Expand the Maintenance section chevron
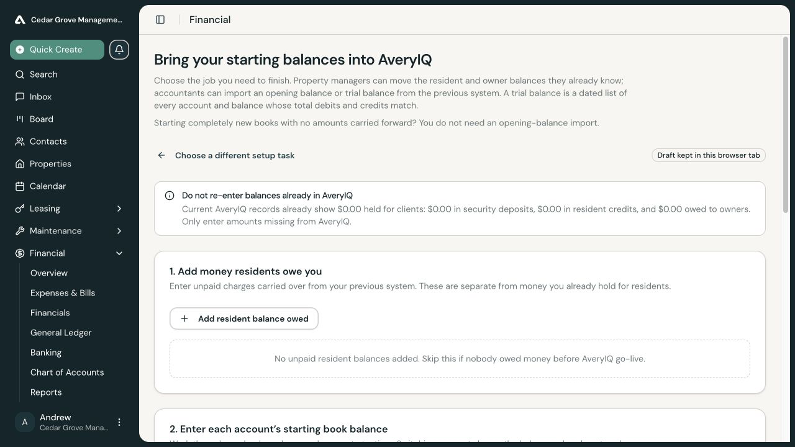This screenshot has height=447, width=795. 119,231
